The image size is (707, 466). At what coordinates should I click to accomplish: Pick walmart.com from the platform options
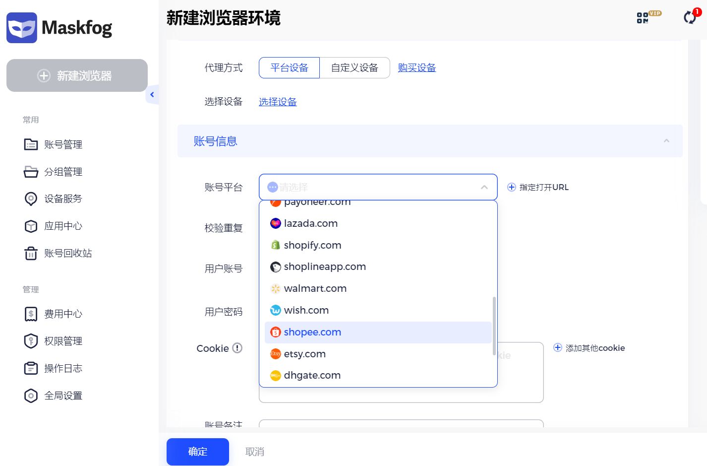(x=378, y=288)
